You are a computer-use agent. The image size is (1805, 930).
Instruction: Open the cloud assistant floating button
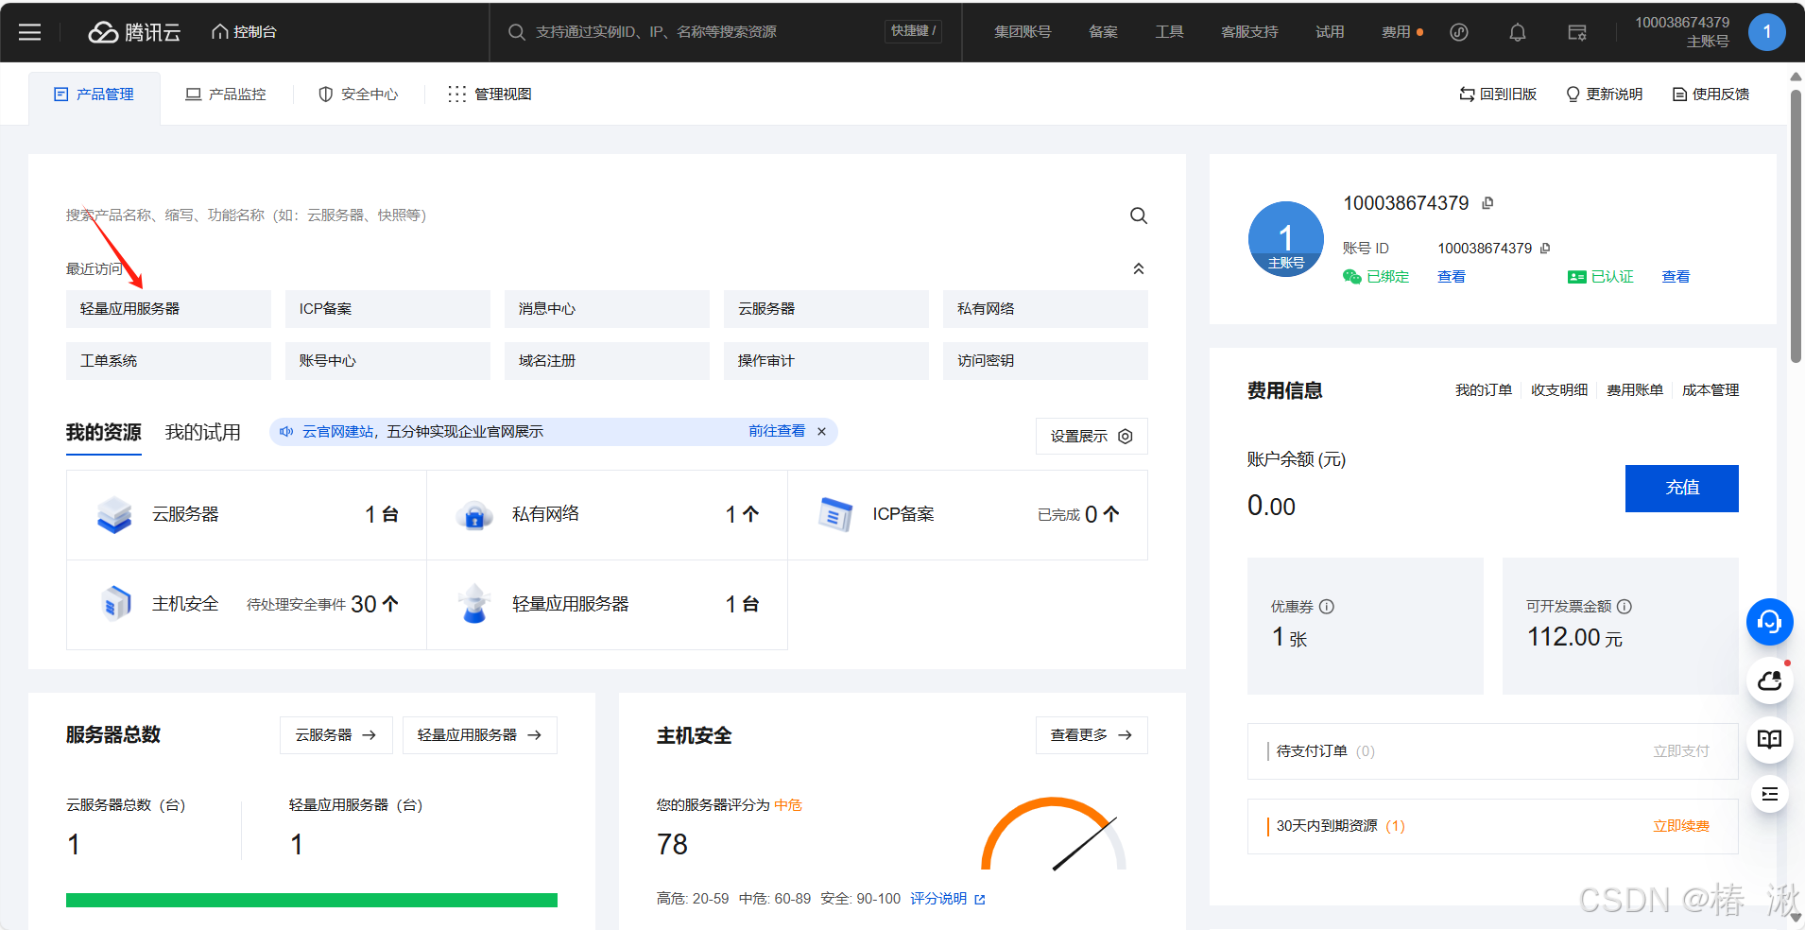[1770, 680]
